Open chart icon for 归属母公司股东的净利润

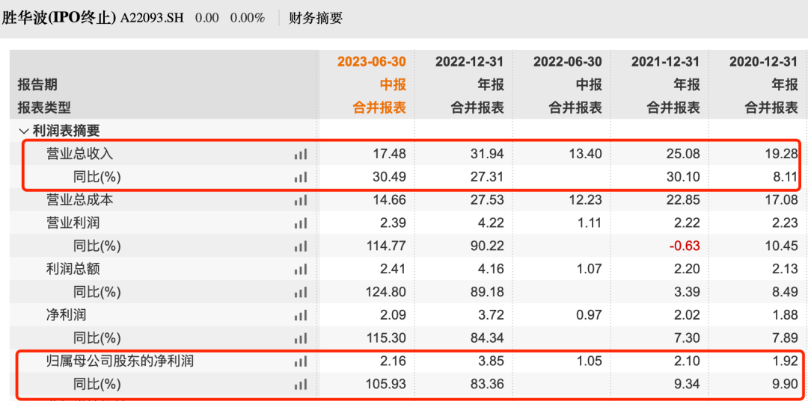pos(300,361)
